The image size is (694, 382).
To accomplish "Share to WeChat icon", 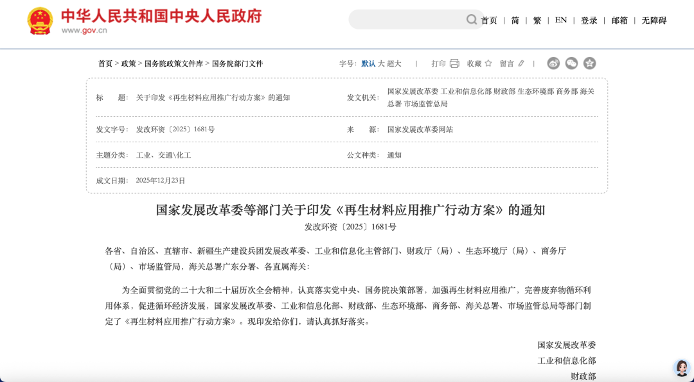I will pyautogui.click(x=571, y=63).
